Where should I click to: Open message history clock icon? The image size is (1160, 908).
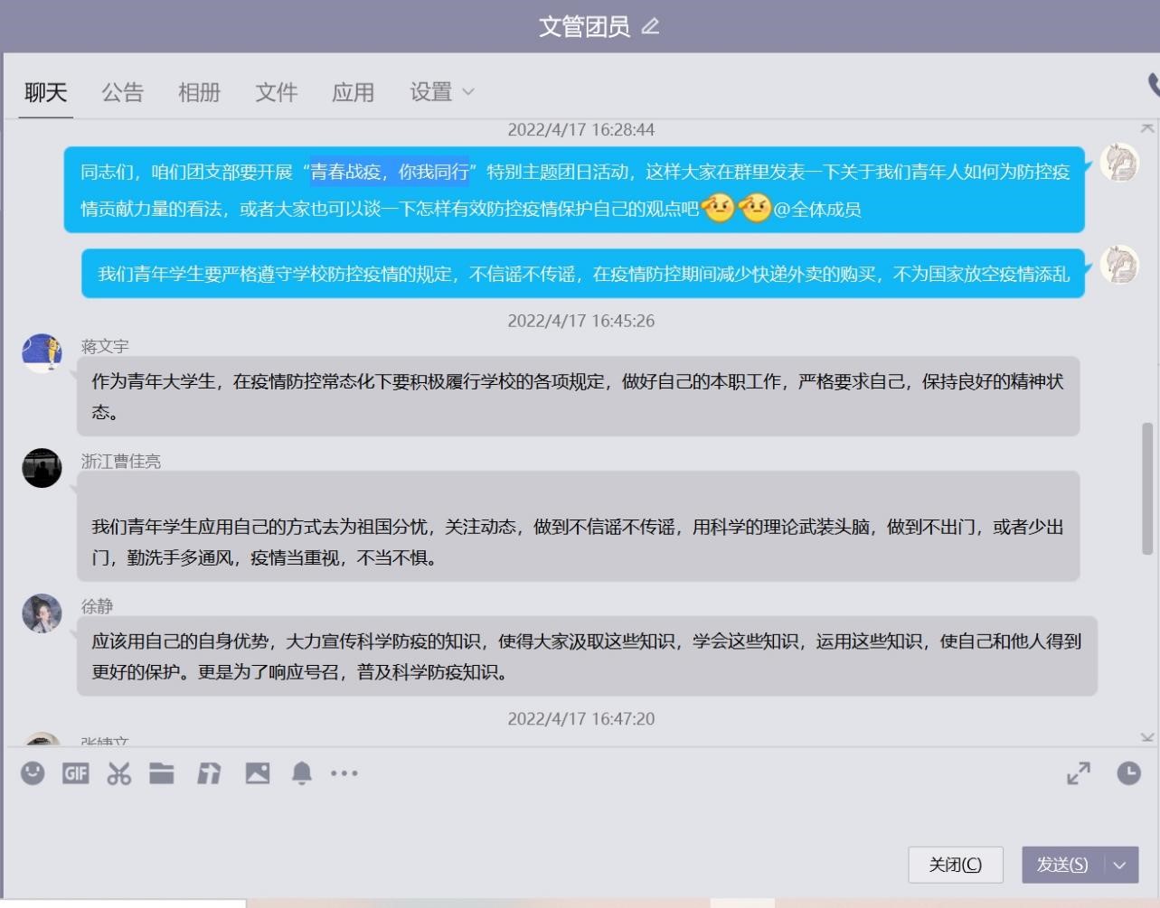pyautogui.click(x=1128, y=773)
